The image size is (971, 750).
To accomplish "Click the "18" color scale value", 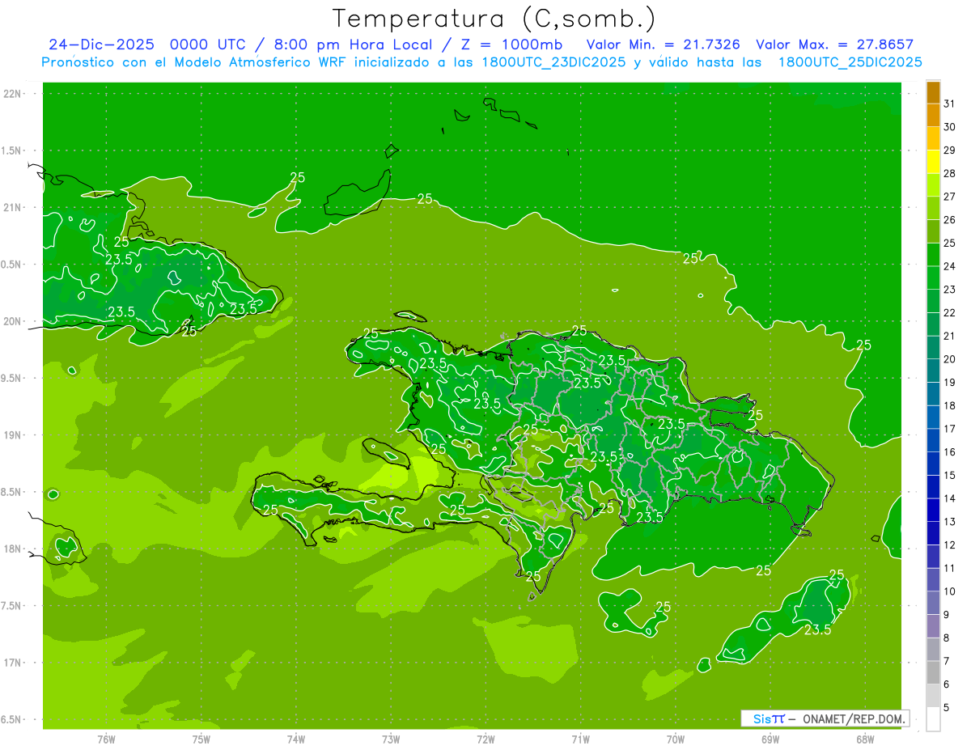I will click(950, 405).
